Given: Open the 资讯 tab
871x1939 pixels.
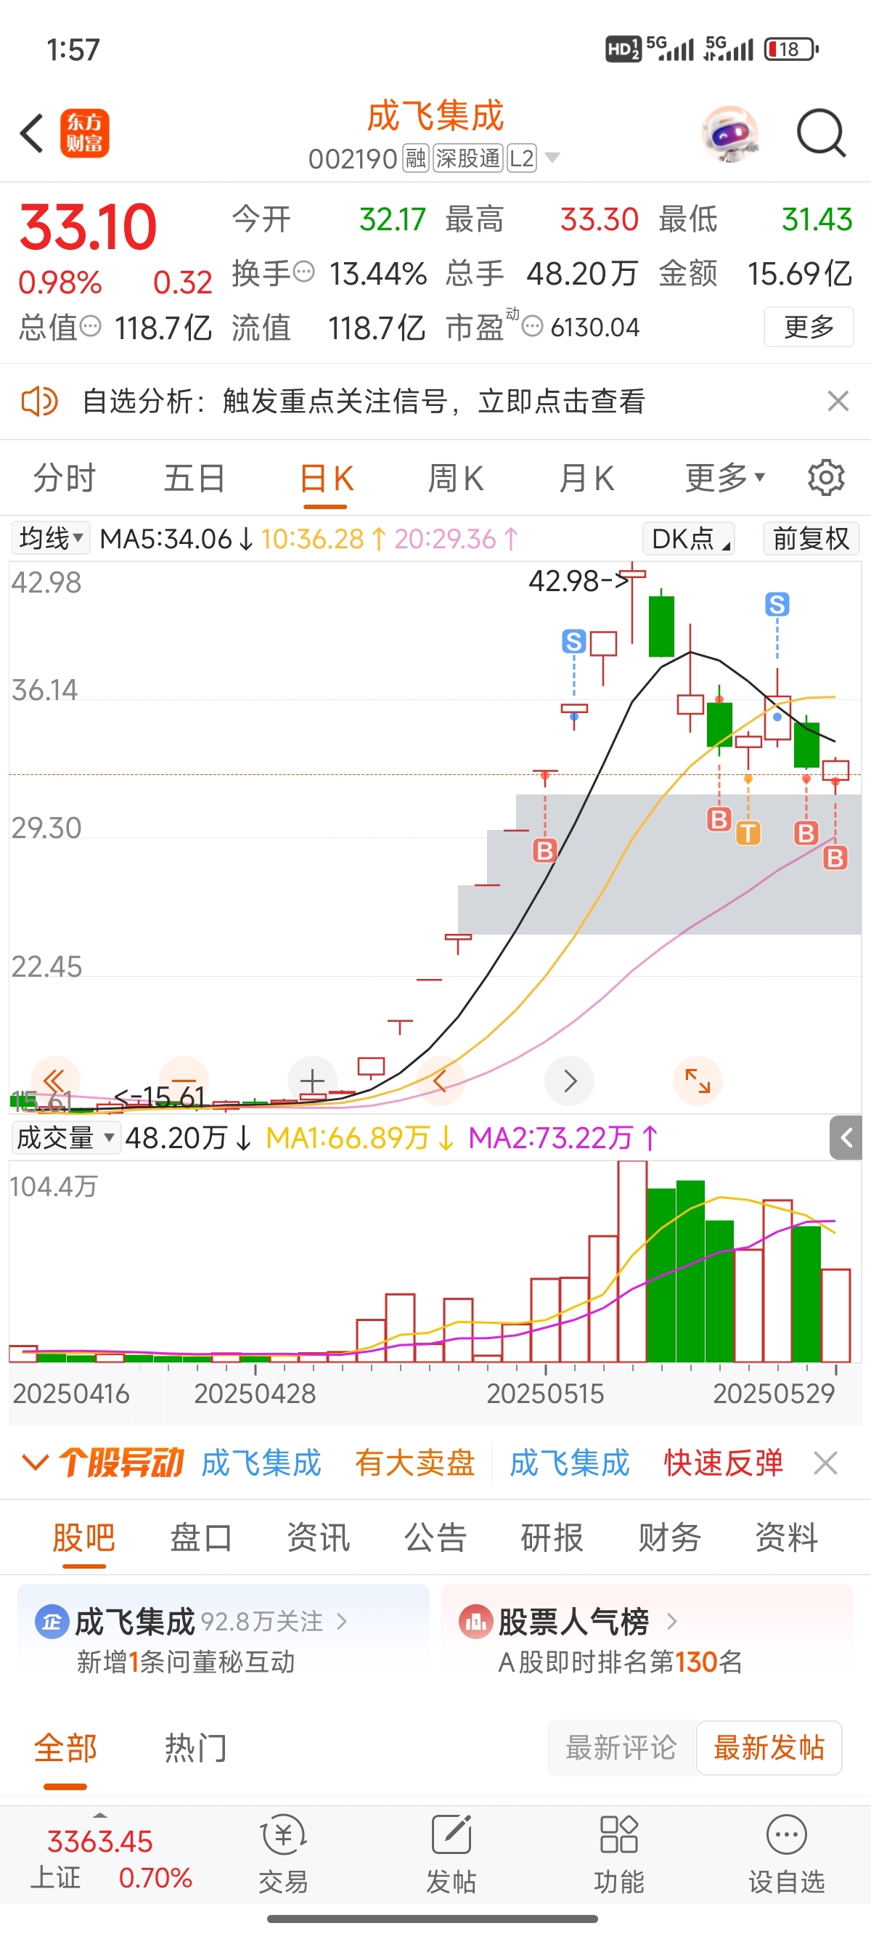Looking at the screenshot, I should click(318, 1537).
